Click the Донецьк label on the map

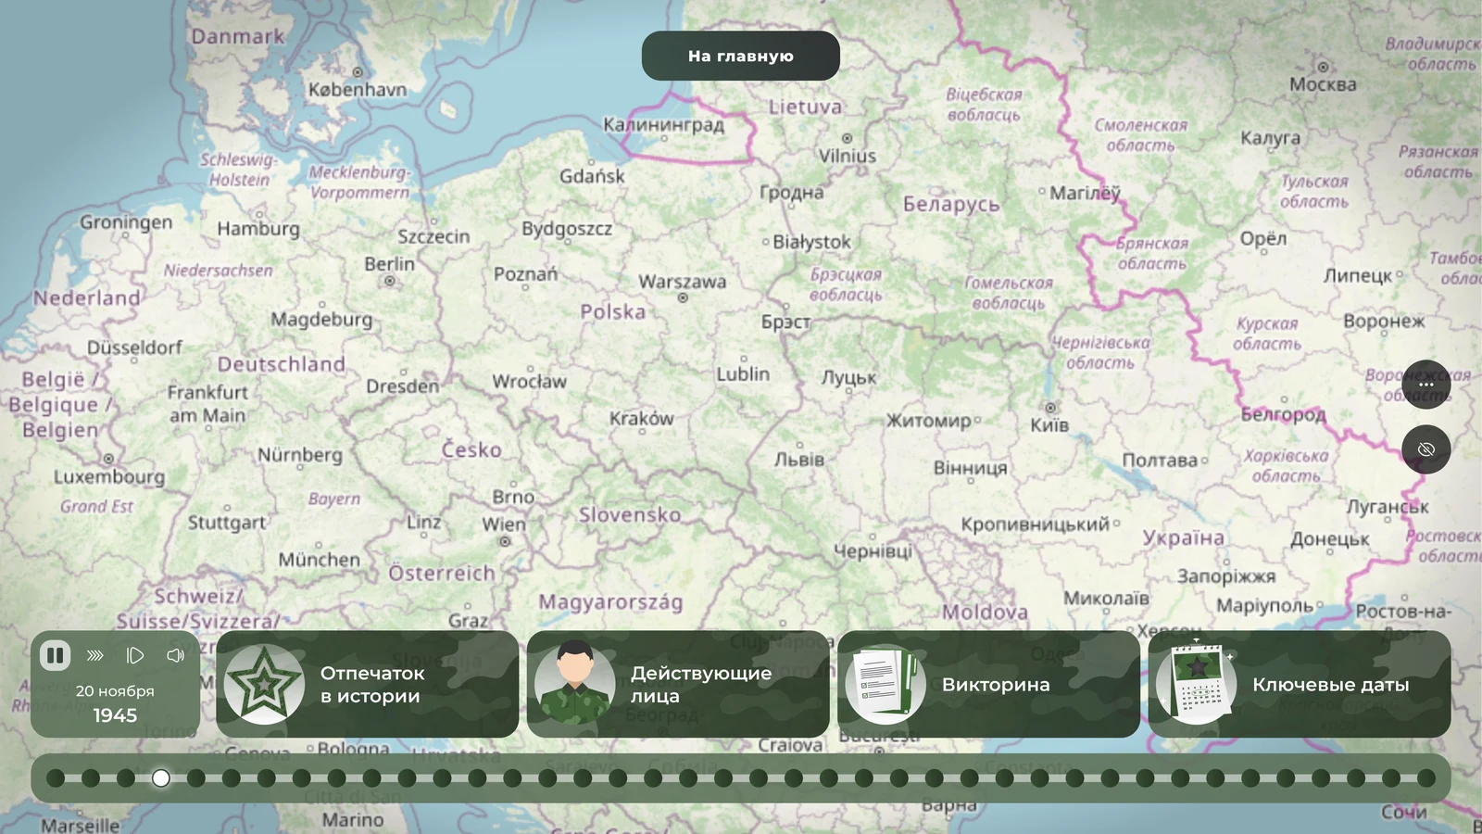click(1329, 539)
